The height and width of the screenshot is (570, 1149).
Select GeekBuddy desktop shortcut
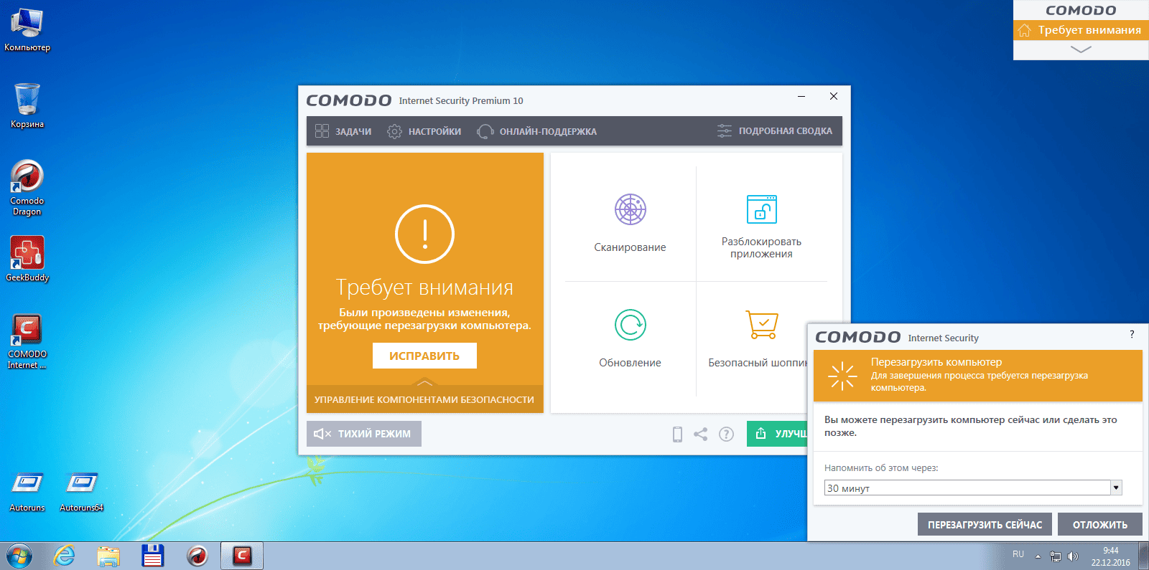pos(27,259)
